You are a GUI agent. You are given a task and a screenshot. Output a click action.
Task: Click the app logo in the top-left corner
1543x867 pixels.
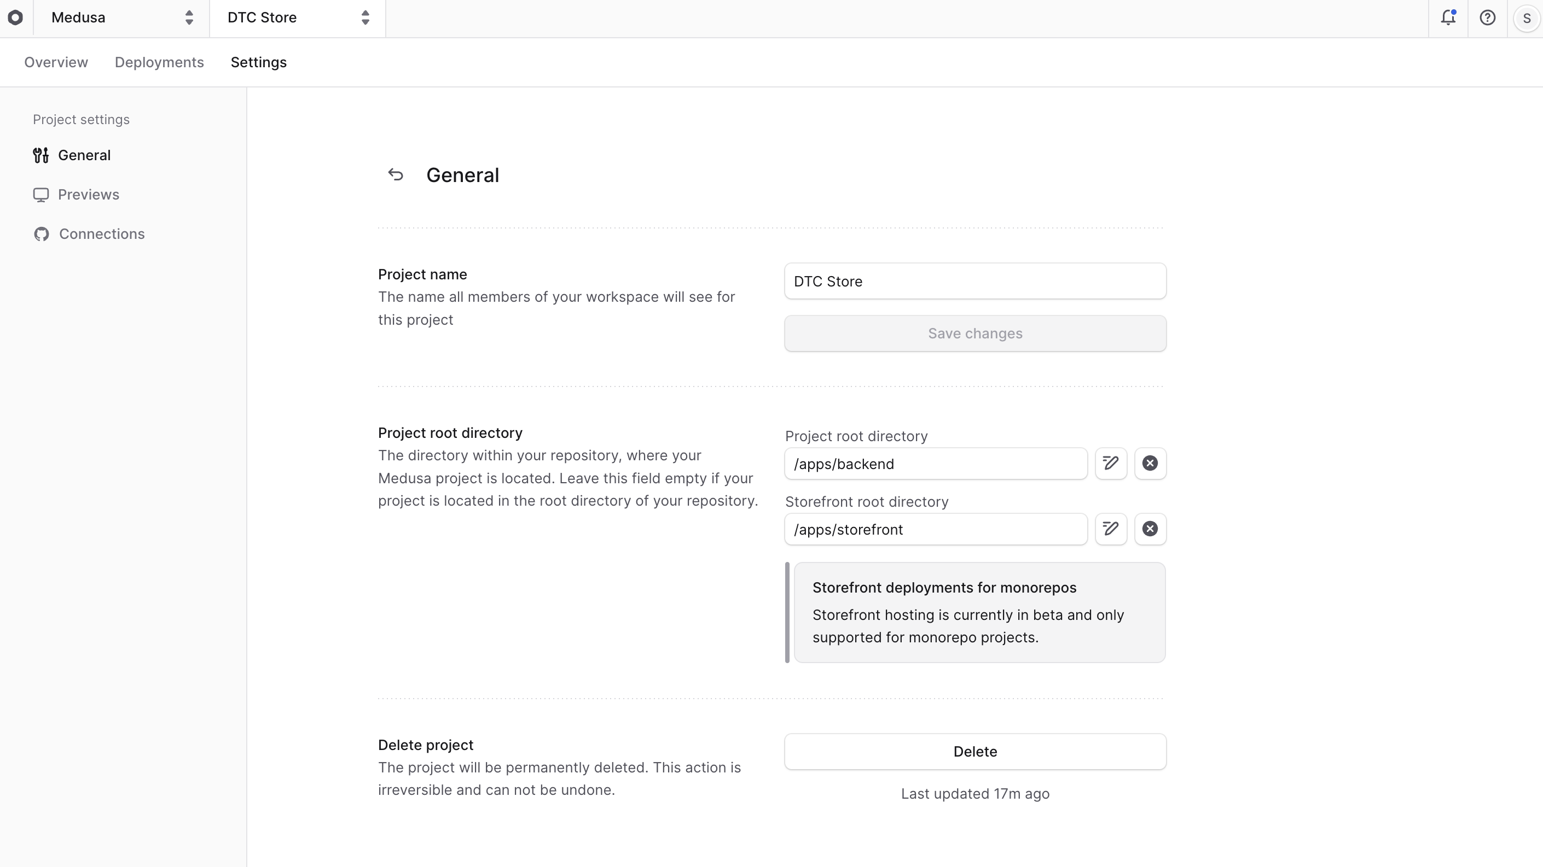[15, 18]
